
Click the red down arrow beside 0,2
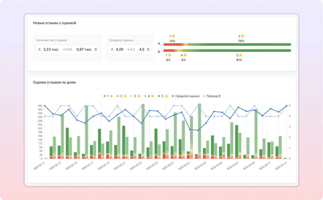click(128, 50)
